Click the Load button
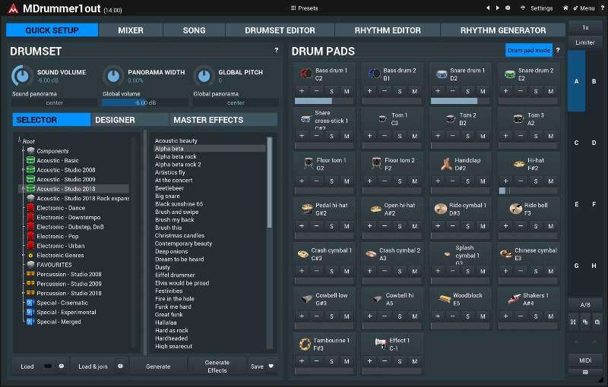 coord(27,367)
